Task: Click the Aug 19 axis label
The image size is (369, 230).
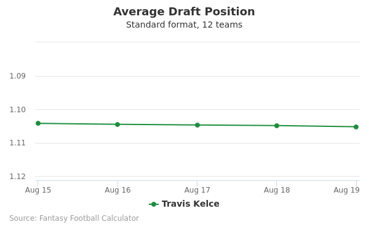Action: tap(346, 190)
